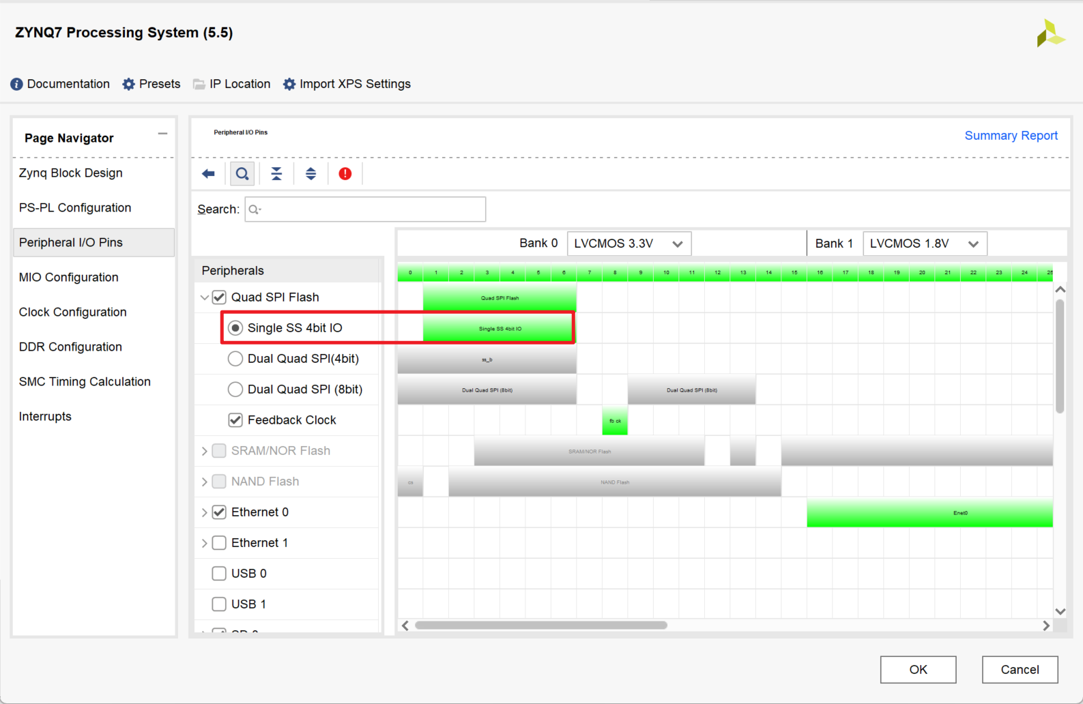Open the Bank 1 voltage dropdown
Screen dimensions: 1083x704
[x=925, y=244]
